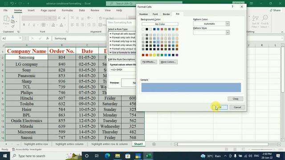Open the Fill Color dropdown arrow

coord(57,25)
